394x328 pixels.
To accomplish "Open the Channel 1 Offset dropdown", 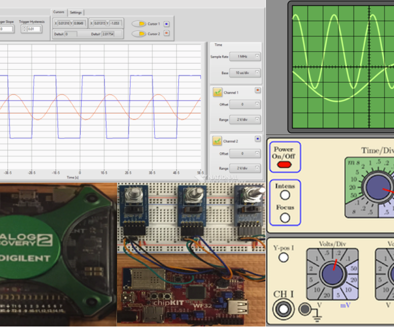I will coord(245,104).
